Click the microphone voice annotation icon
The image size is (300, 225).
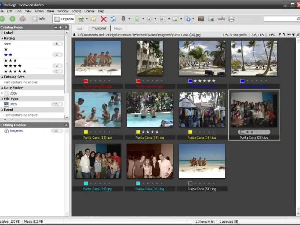tap(123, 19)
